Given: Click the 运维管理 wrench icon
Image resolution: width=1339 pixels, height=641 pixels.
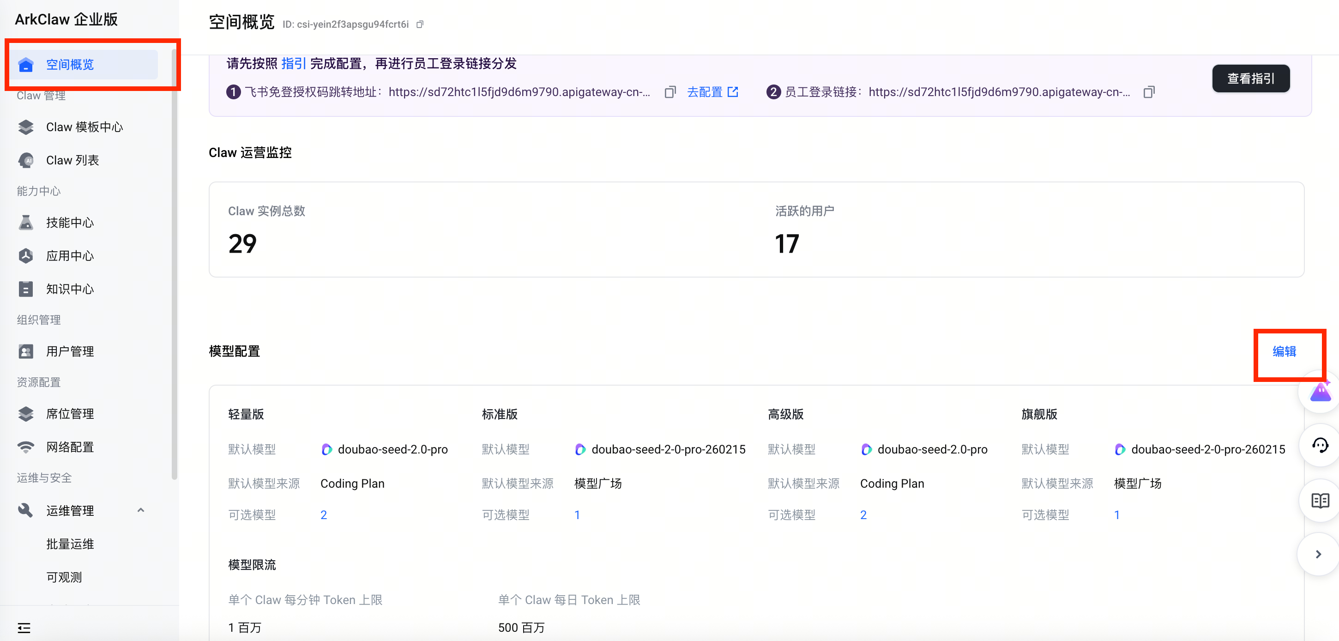Looking at the screenshot, I should coord(25,510).
